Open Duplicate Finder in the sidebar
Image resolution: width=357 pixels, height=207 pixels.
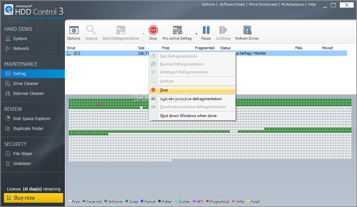pos(33,128)
